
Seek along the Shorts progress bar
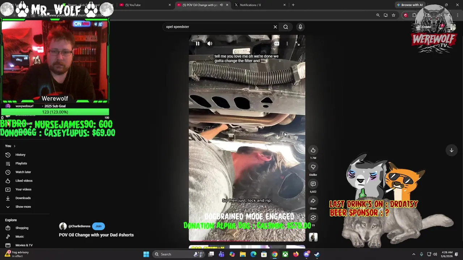(247, 241)
